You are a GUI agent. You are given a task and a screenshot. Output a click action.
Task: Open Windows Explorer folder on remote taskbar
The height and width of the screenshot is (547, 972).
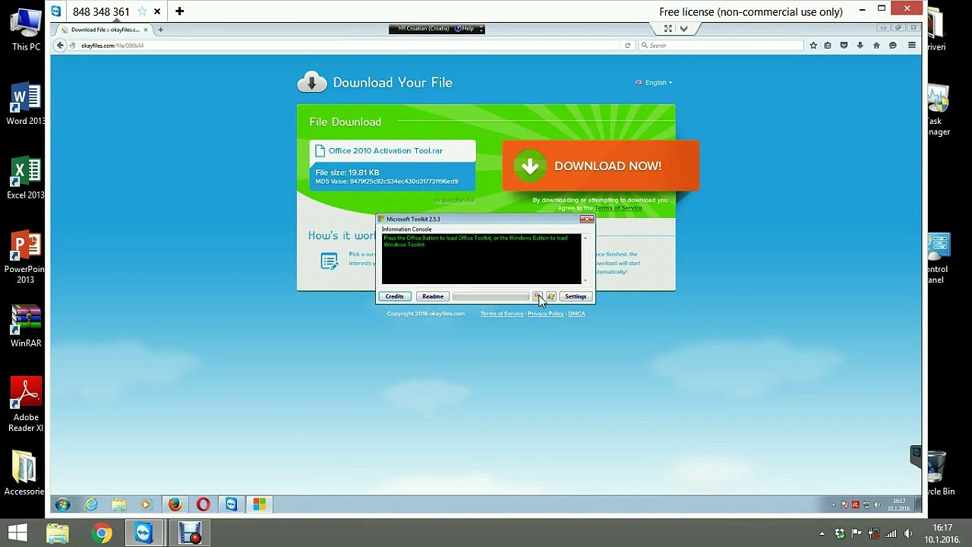click(119, 504)
